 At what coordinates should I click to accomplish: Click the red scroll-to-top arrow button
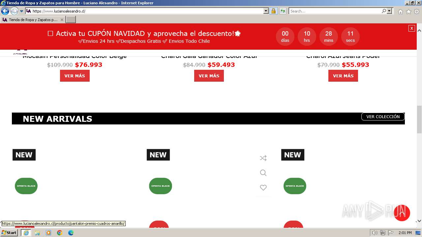coord(402,213)
